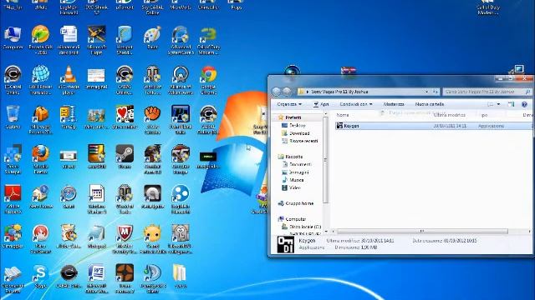Open the Condividi con dropdown
This screenshot has height=300, width=535.
pyautogui.click(x=356, y=104)
